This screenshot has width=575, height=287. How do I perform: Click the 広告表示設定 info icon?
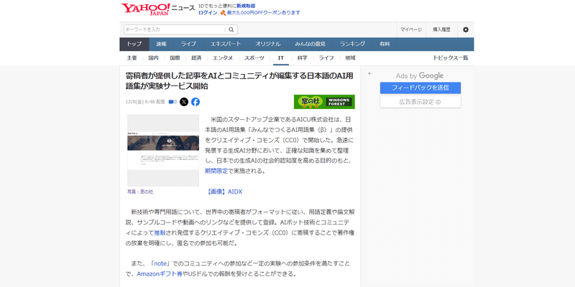438,102
